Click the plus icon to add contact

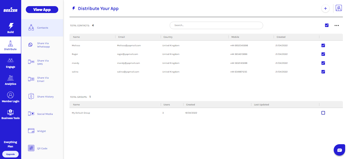pyautogui.click(x=325, y=8)
